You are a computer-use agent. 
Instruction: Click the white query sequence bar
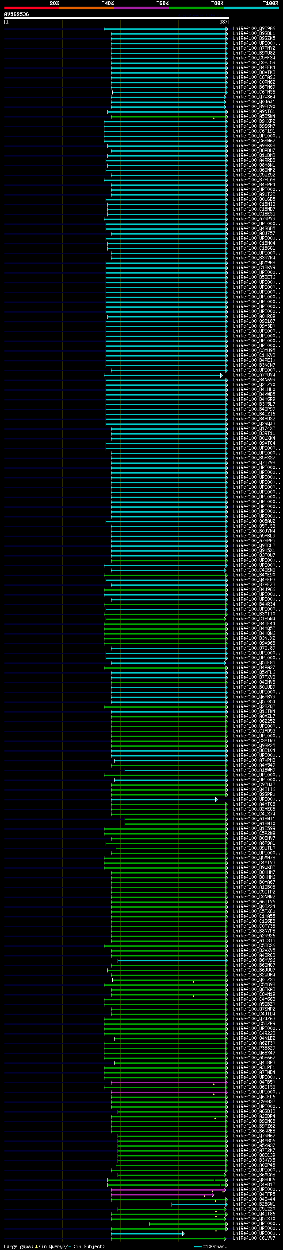tap(117, 19)
